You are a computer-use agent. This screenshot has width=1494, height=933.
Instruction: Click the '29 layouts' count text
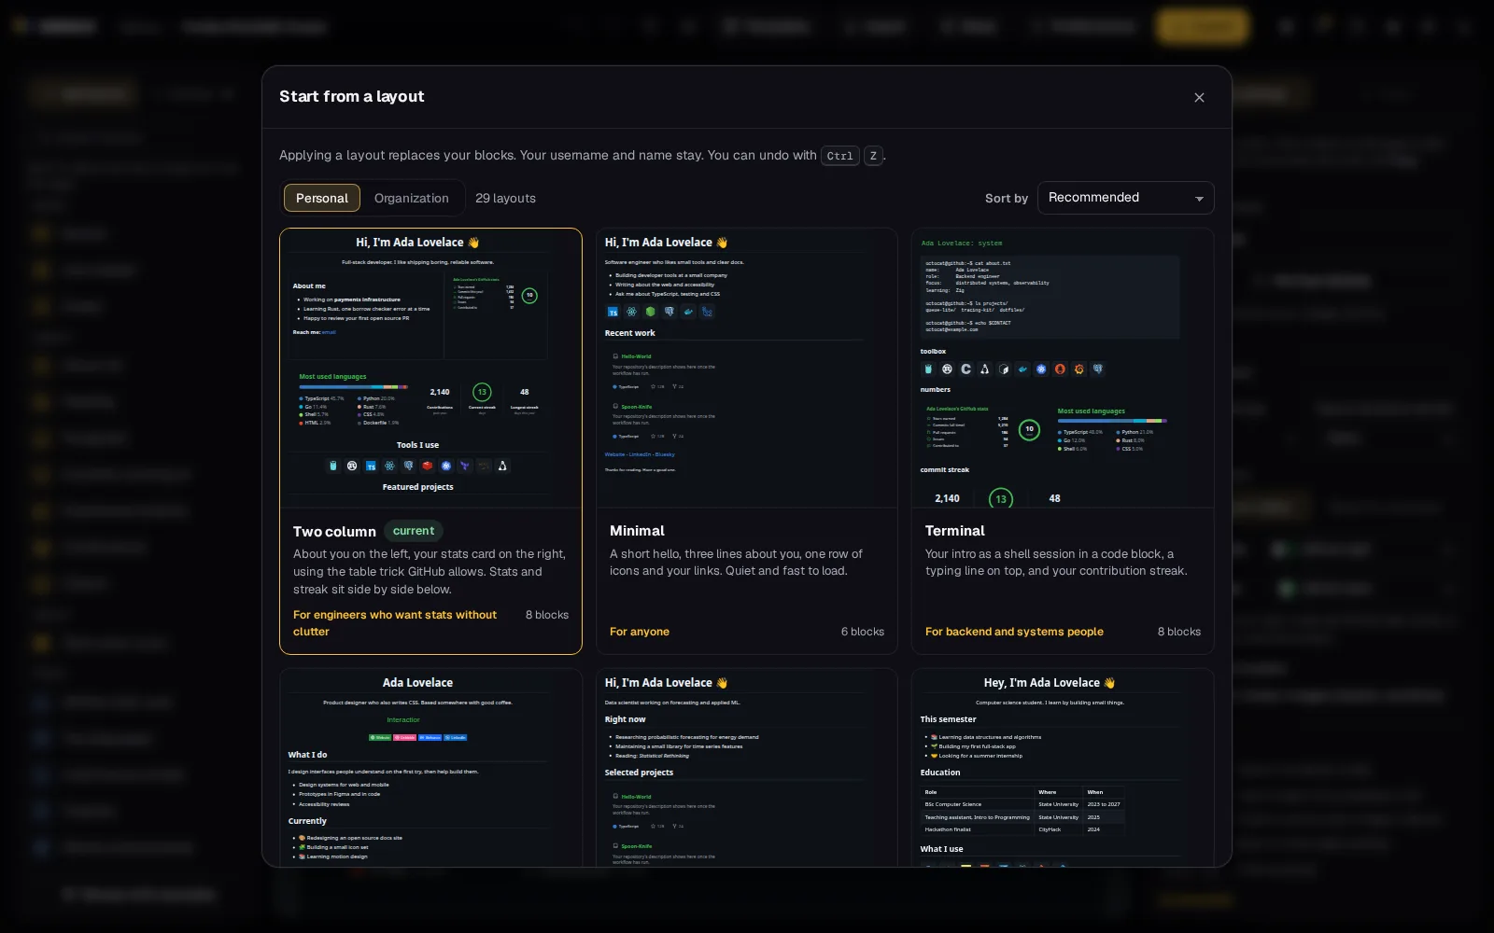(x=505, y=198)
